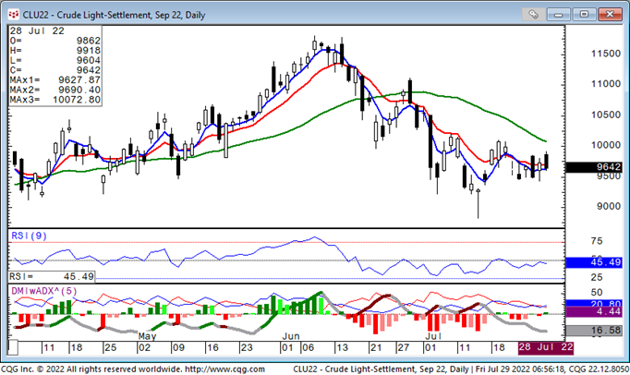This screenshot has width=630, height=375.
Task: Click the 25 level on RSI scale
Action: click(x=597, y=277)
